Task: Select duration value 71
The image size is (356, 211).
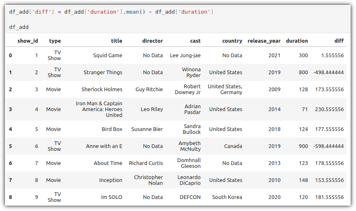Action: point(305,109)
